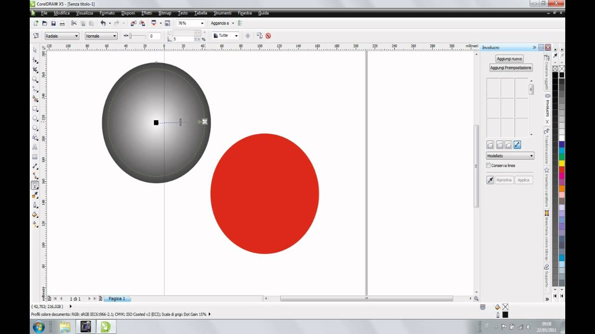Open the Strumenti menu
Viewport: 595px width, 334px height.
pyautogui.click(x=222, y=13)
